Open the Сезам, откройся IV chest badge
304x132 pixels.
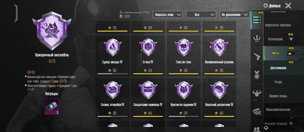112,90
